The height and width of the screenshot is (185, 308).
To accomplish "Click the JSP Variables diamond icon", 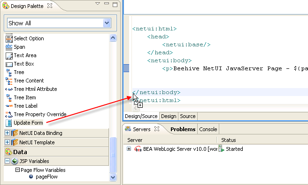I will click(x=15, y=161).
